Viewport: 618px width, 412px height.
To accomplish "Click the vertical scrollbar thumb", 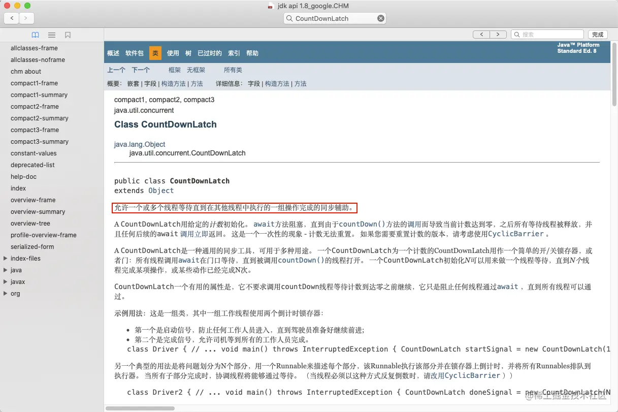I will [x=614, y=74].
